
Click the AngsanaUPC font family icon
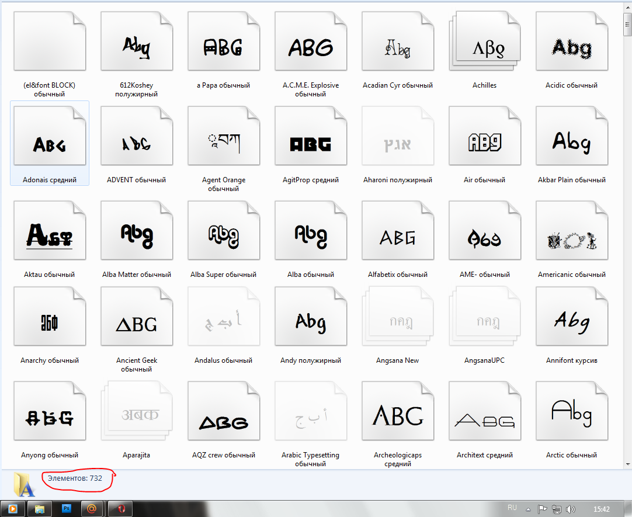coord(485,316)
